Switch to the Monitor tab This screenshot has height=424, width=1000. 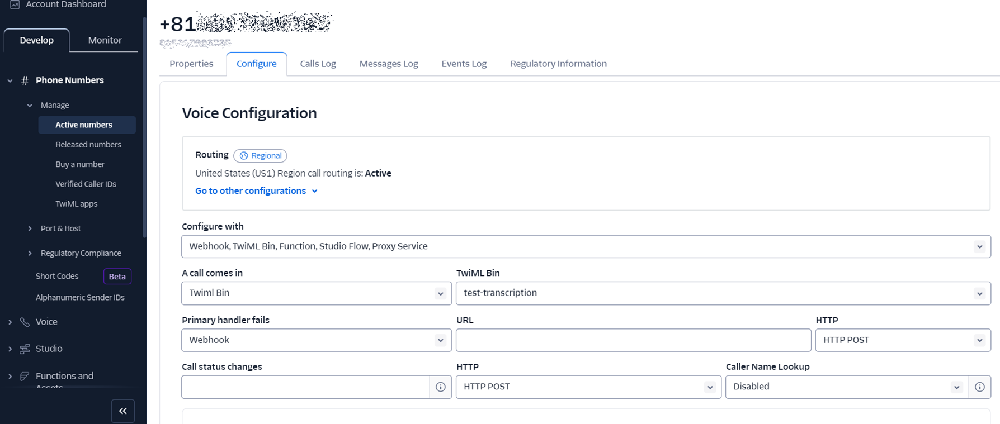point(105,40)
